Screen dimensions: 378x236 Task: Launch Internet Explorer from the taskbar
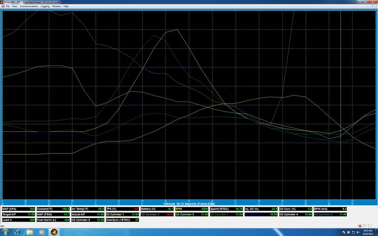click(x=18, y=232)
